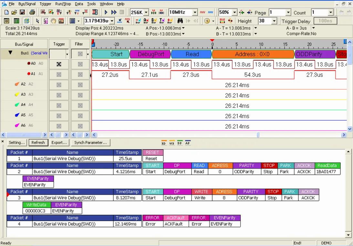Toggle A1 trigger condition box
This screenshot has height=246, width=353.
point(59,74)
